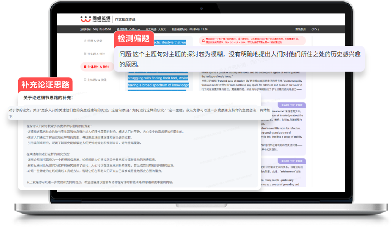Click the red 检测偏题 label
The height and width of the screenshot is (228, 391).
click(x=134, y=39)
